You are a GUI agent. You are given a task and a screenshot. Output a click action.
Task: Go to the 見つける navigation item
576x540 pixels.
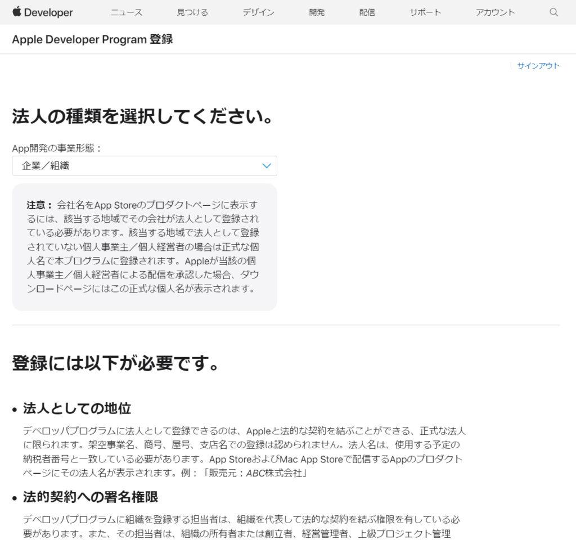tap(192, 12)
